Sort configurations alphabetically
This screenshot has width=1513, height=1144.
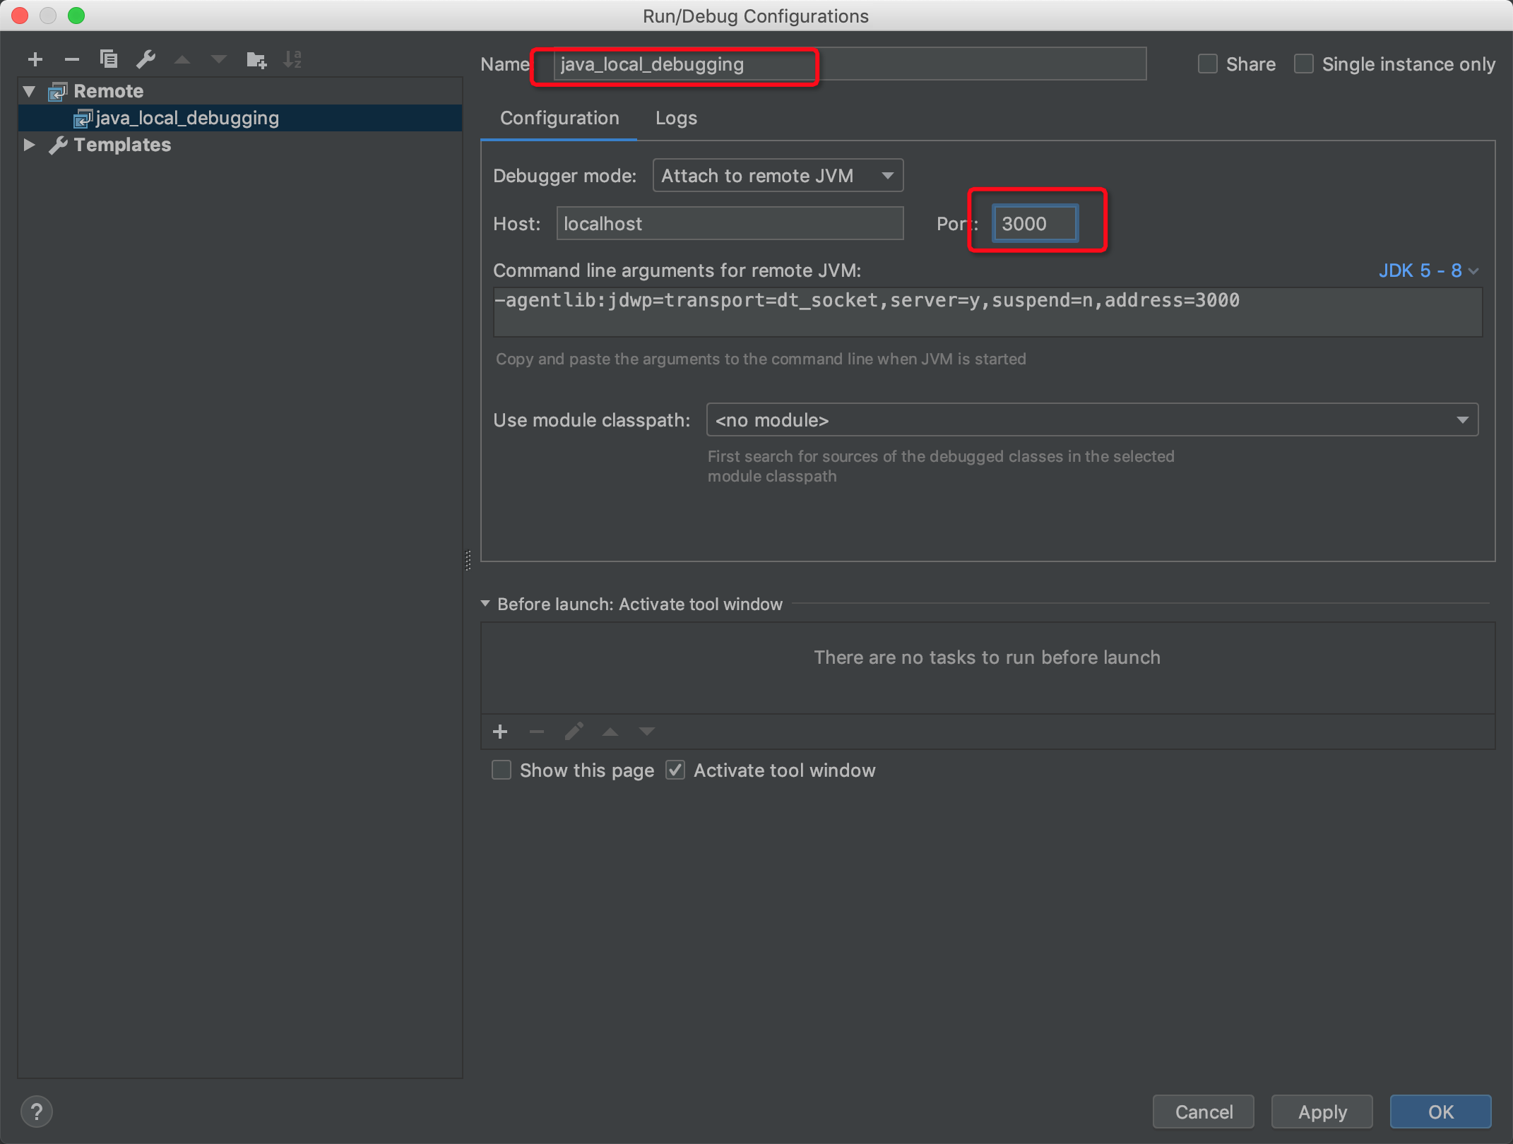pyautogui.click(x=292, y=60)
